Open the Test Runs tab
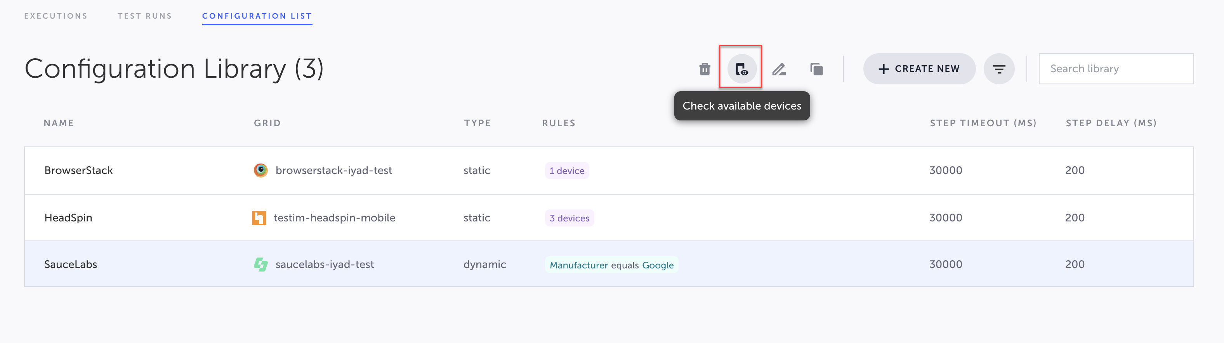 coord(145,16)
